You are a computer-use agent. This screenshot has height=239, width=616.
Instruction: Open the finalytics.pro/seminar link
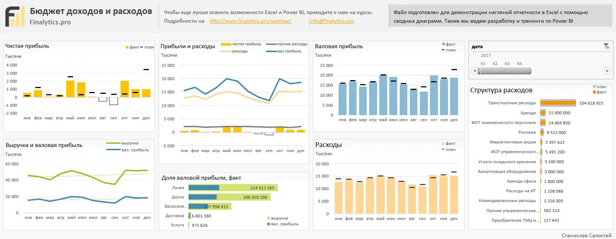tap(250, 21)
